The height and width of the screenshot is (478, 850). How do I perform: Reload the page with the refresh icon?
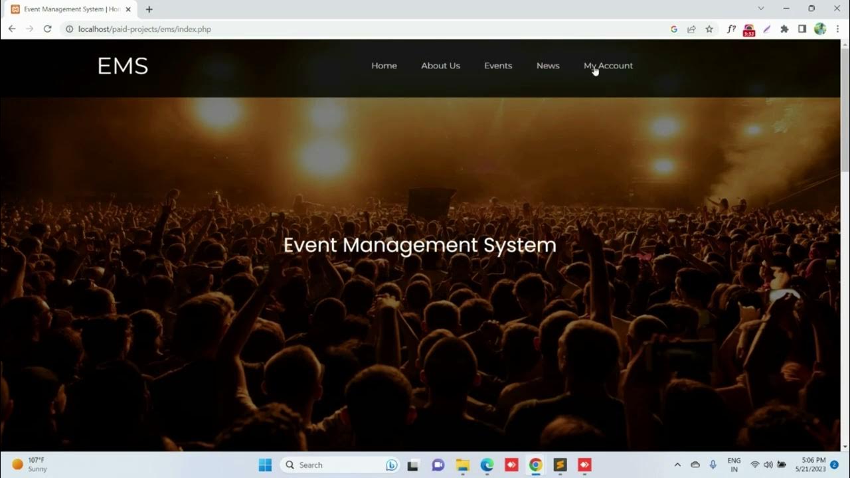47,29
